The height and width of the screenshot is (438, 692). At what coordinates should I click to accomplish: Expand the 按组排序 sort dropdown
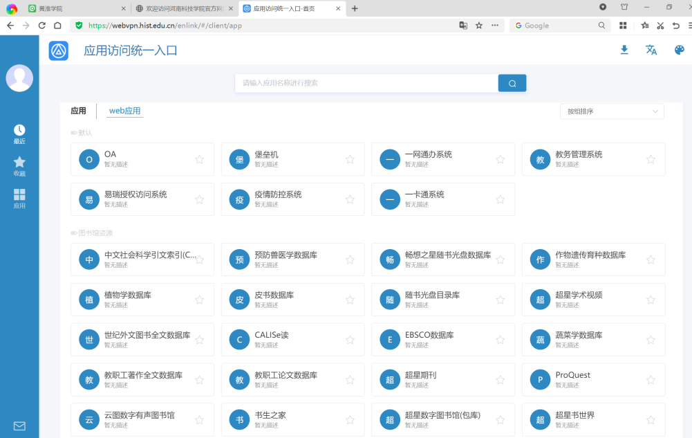[x=612, y=111]
